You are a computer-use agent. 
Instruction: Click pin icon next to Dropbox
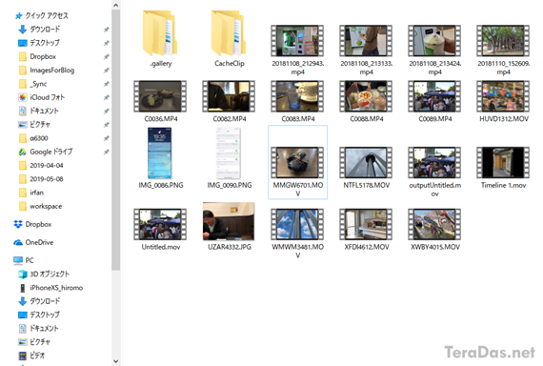107,57
